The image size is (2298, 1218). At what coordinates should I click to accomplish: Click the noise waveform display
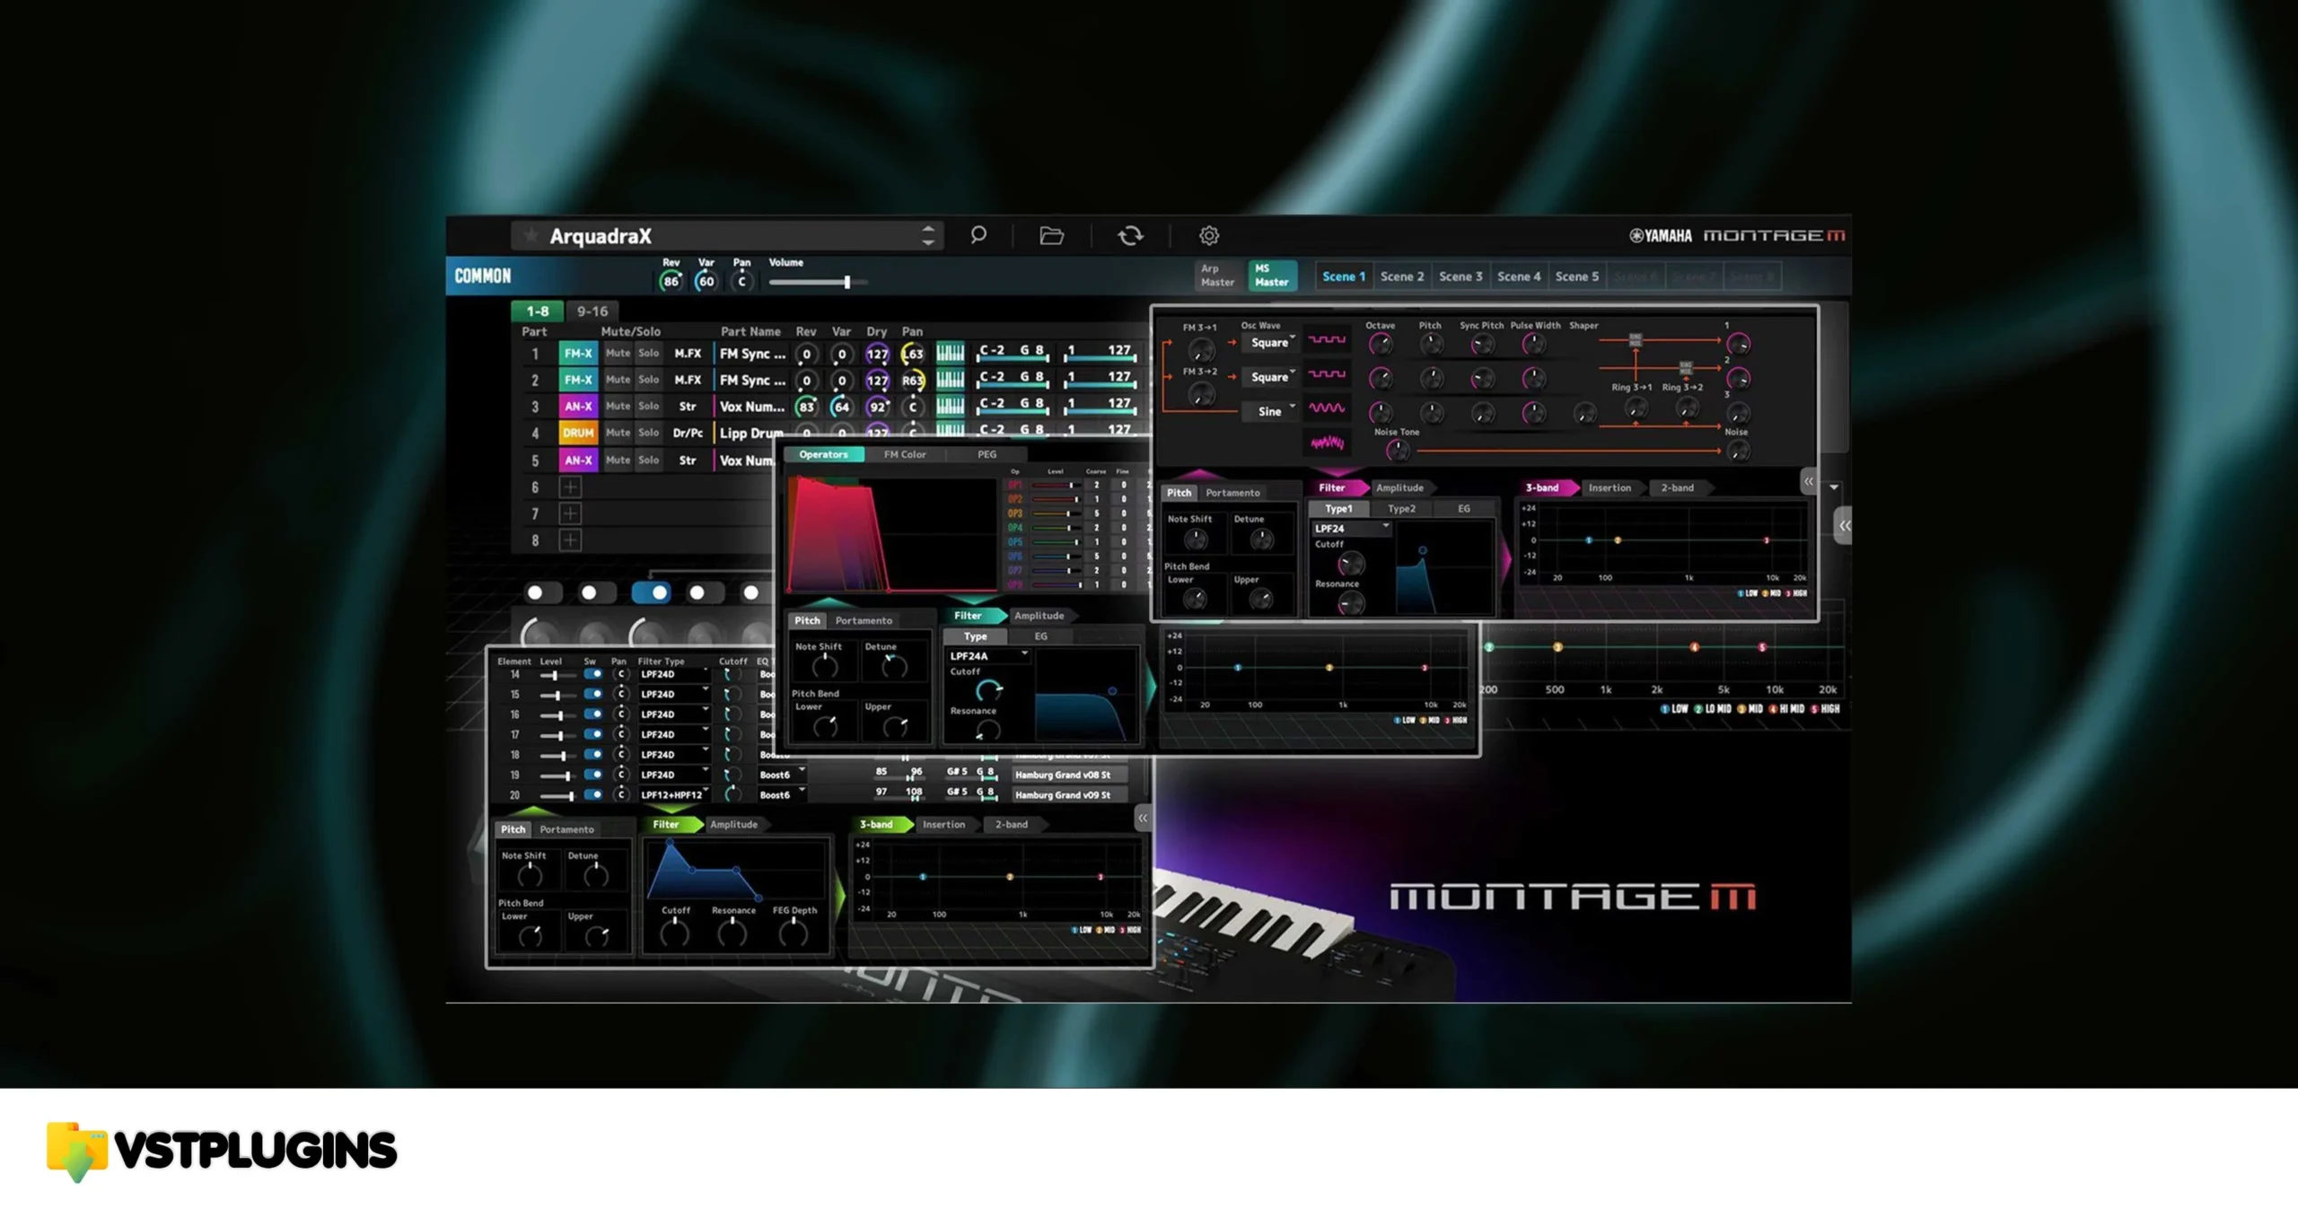[x=1327, y=443]
